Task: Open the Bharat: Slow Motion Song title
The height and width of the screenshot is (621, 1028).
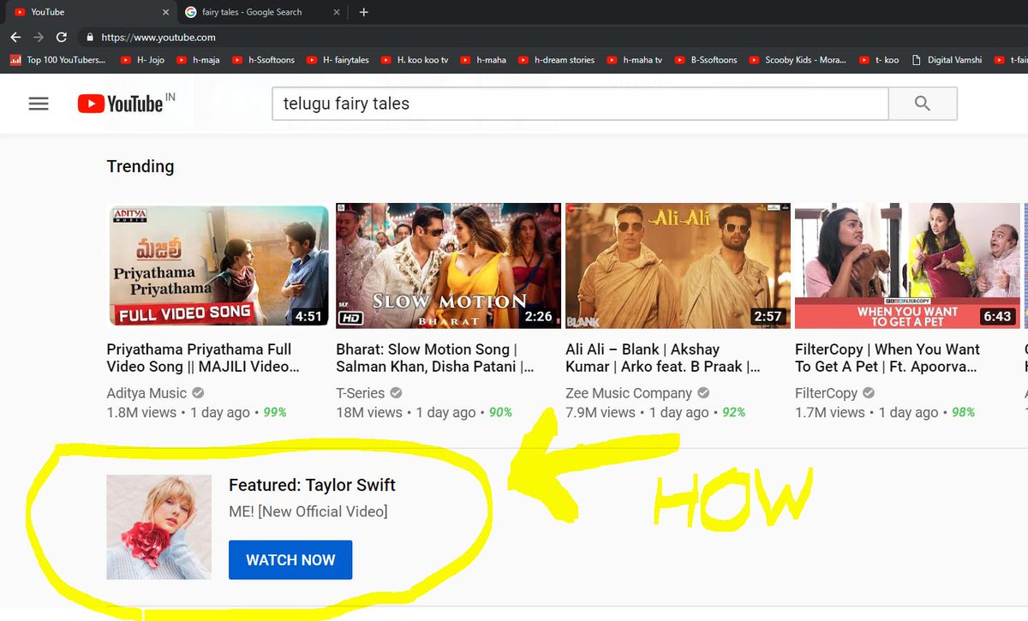Action: pos(435,358)
